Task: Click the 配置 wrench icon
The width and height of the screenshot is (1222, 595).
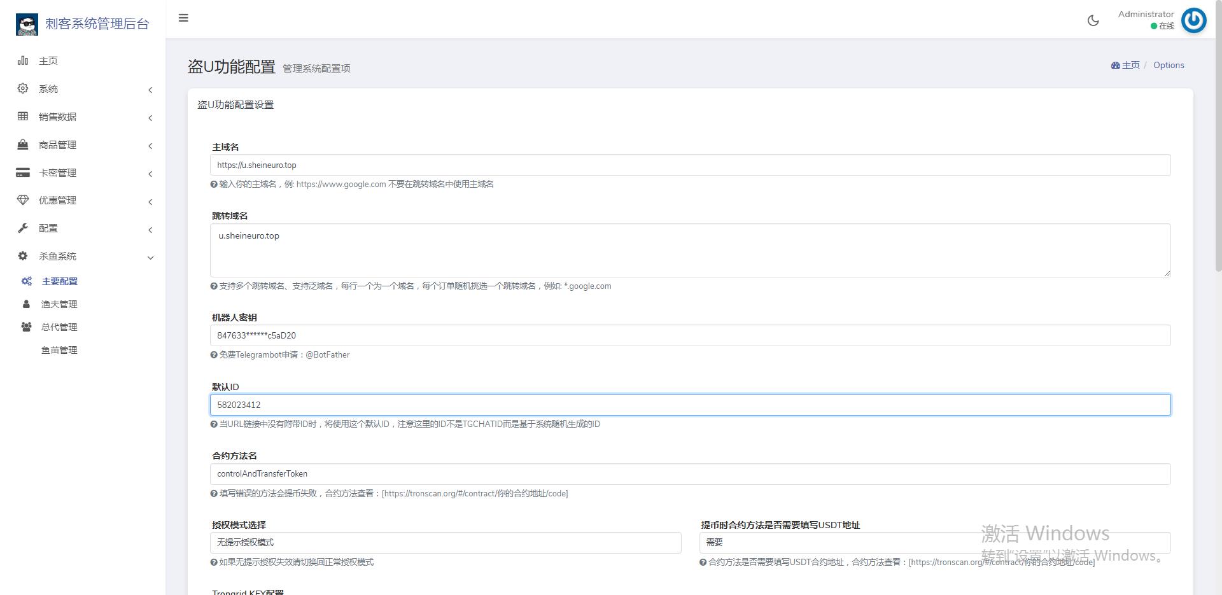Action: coord(23,228)
